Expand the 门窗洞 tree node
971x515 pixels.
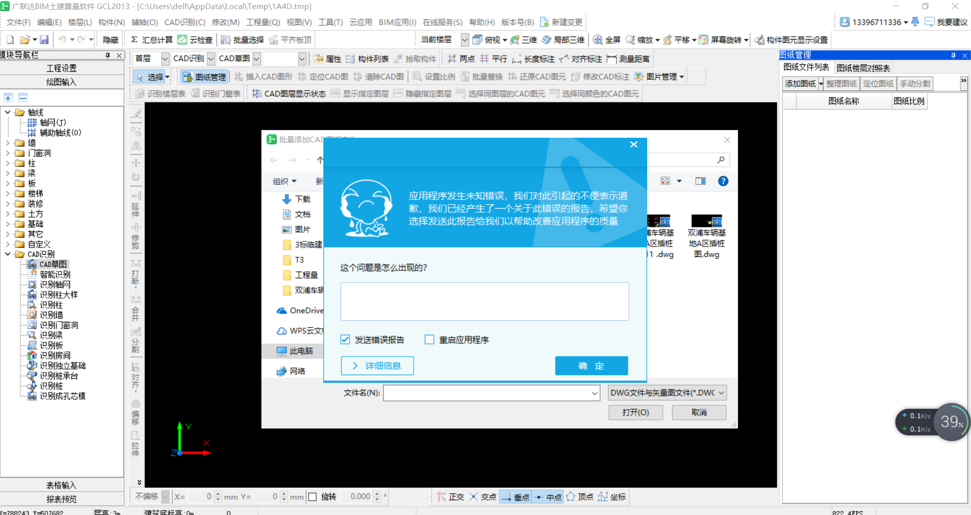[8, 153]
